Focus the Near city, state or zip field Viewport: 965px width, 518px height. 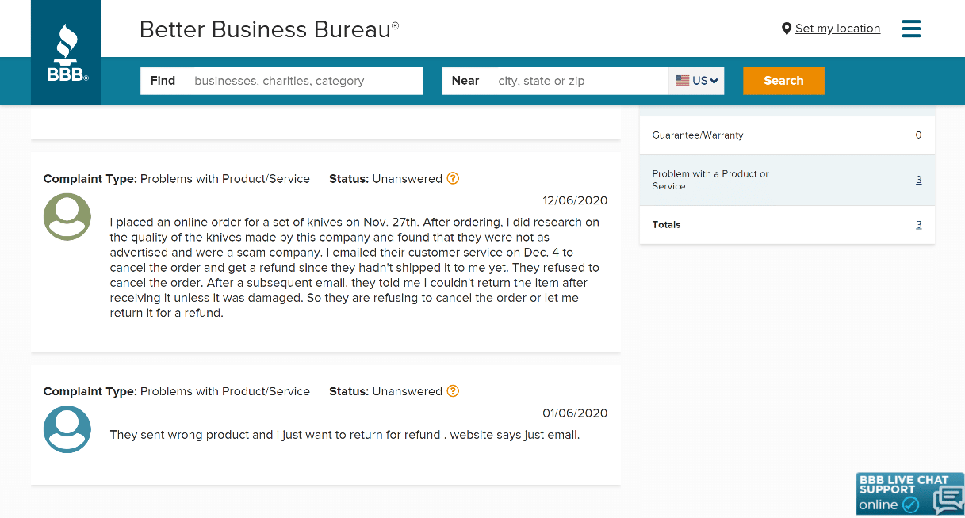555,81
